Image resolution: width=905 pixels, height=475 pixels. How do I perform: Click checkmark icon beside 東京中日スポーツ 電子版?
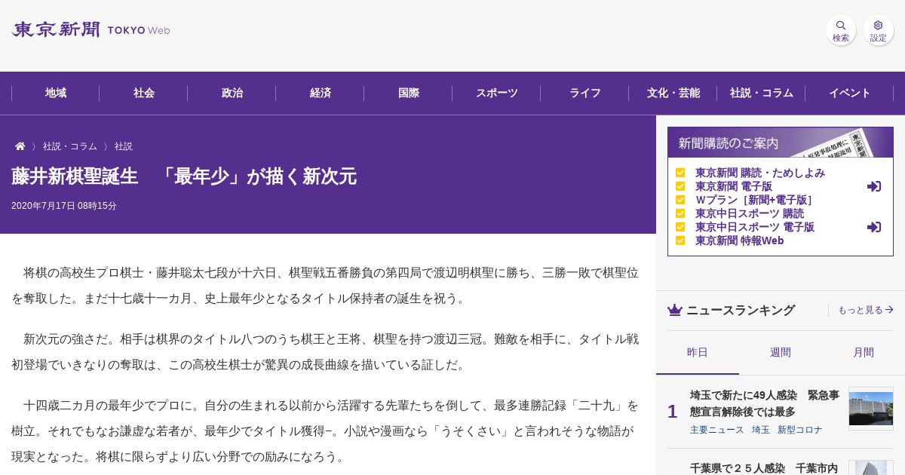[680, 227]
